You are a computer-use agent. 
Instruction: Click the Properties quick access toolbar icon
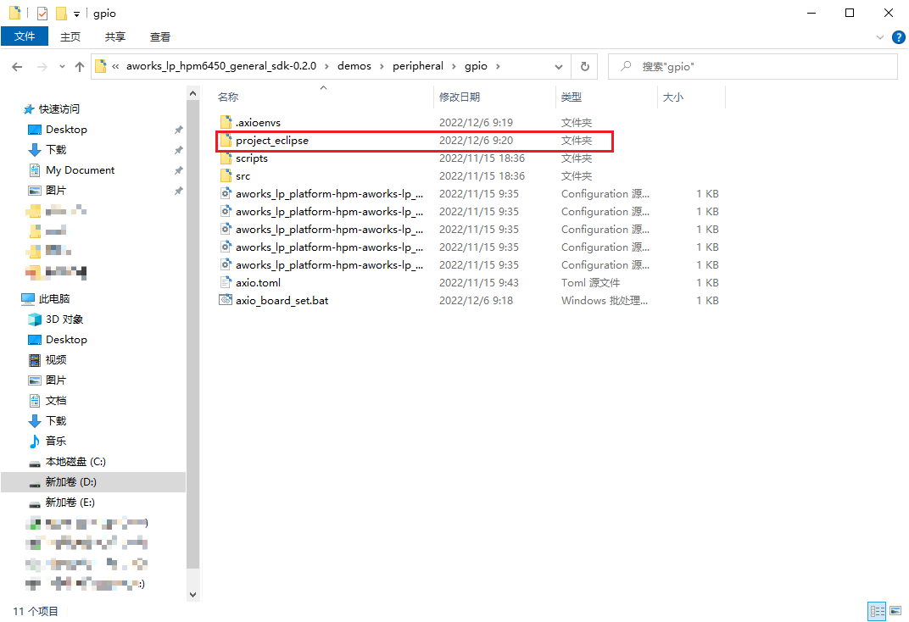42,13
